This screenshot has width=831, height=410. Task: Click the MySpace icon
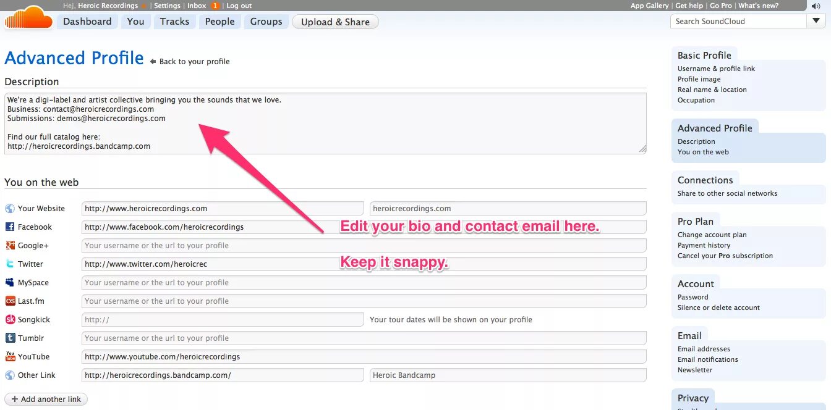point(10,283)
